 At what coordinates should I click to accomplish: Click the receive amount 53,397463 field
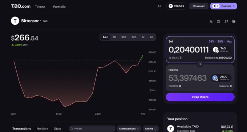pos(187,78)
